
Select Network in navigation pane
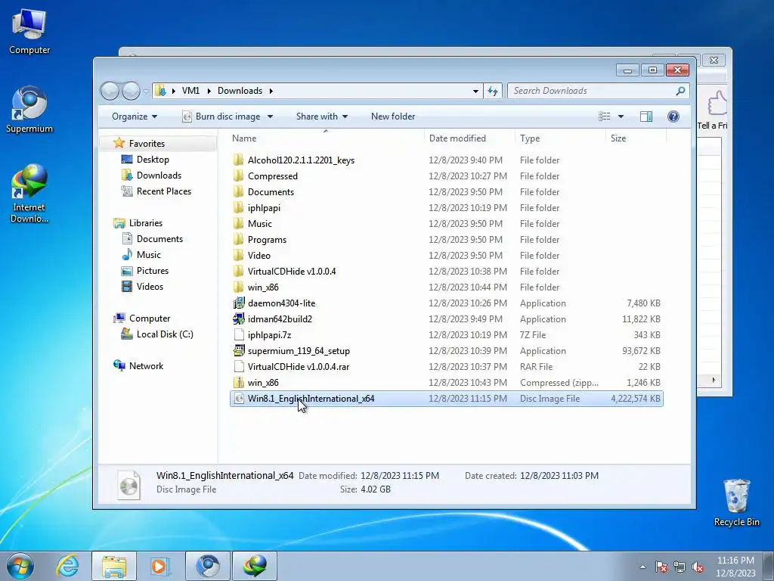138,366
